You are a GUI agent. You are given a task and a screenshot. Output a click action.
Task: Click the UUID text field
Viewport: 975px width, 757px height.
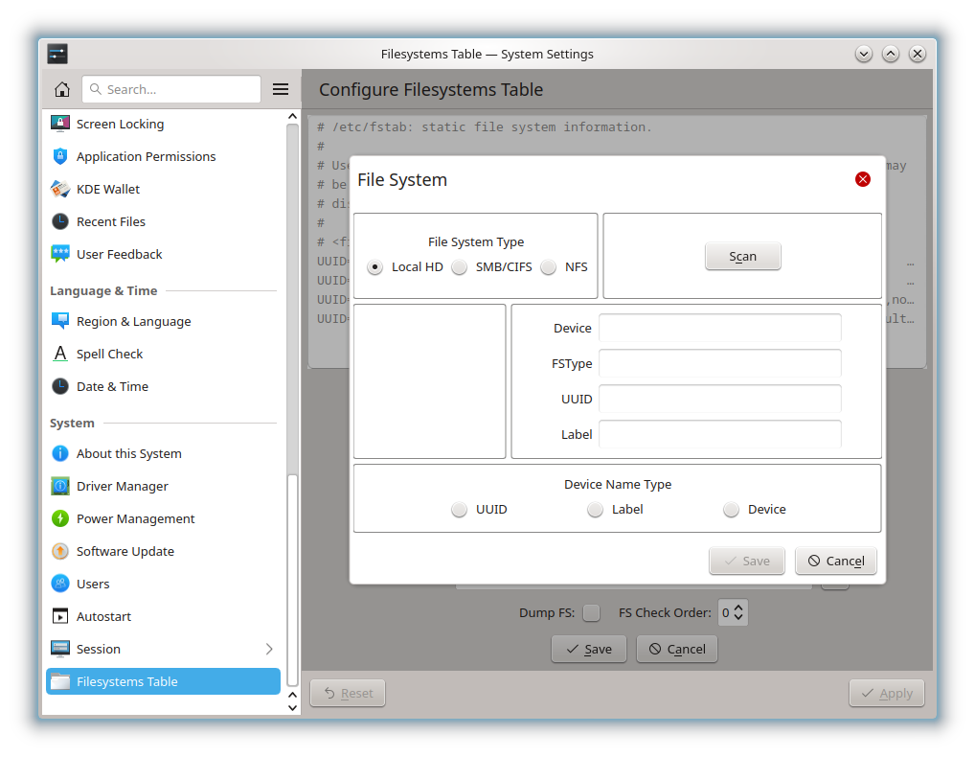(720, 399)
